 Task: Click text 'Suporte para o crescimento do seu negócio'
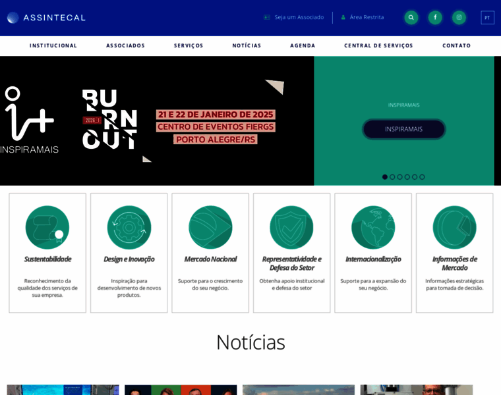point(210,284)
